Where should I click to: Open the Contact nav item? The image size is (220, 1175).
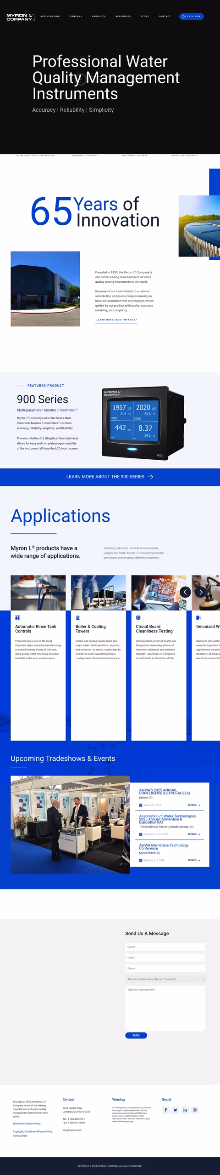coord(165,17)
